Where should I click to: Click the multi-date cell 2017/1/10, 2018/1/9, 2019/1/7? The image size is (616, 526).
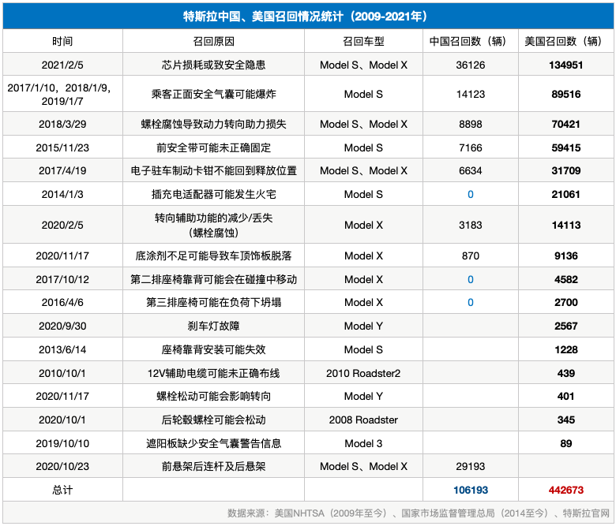[x=59, y=94]
